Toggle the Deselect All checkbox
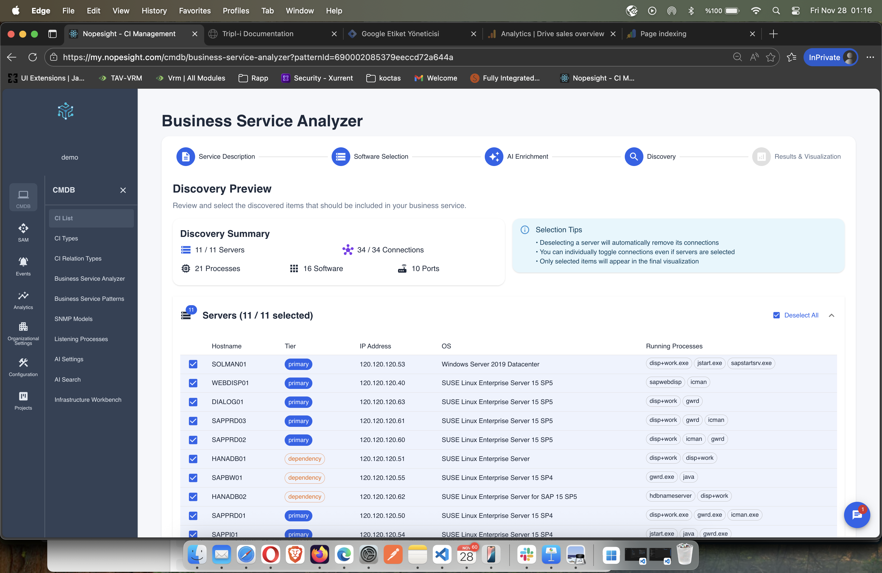Screen dimensions: 882x573 click(x=776, y=315)
